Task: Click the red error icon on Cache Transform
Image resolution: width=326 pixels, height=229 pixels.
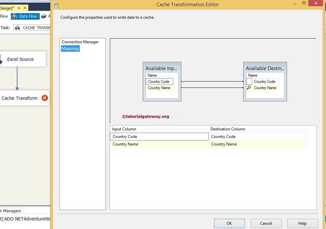Action: 45,98
